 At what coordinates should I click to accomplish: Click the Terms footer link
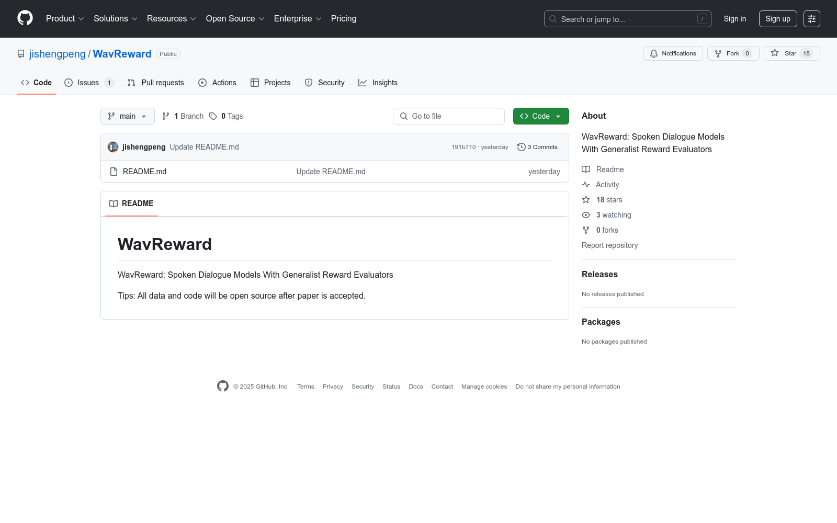306,386
